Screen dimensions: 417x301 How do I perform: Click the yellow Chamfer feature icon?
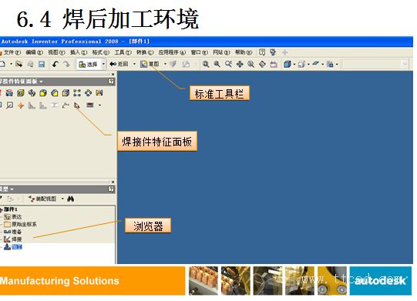point(55,92)
